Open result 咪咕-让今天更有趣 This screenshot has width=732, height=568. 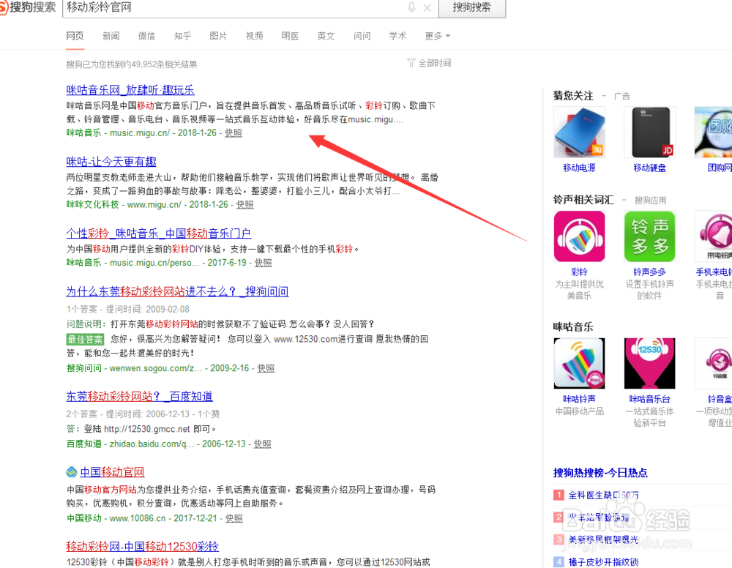pos(111,162)
